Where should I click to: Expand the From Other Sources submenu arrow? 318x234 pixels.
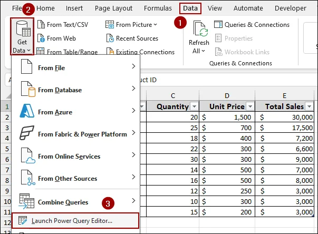[x=133, y=177]
